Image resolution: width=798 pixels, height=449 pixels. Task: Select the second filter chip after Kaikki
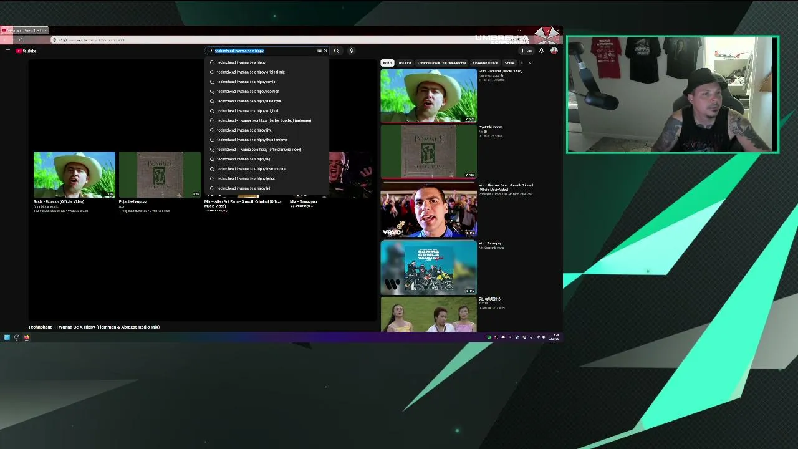405,63
